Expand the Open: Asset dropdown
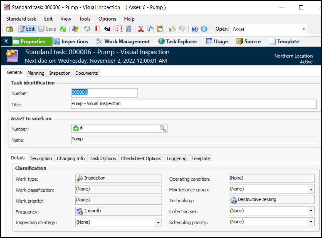Viewport: 322px width, 238px height. [304, 29]
